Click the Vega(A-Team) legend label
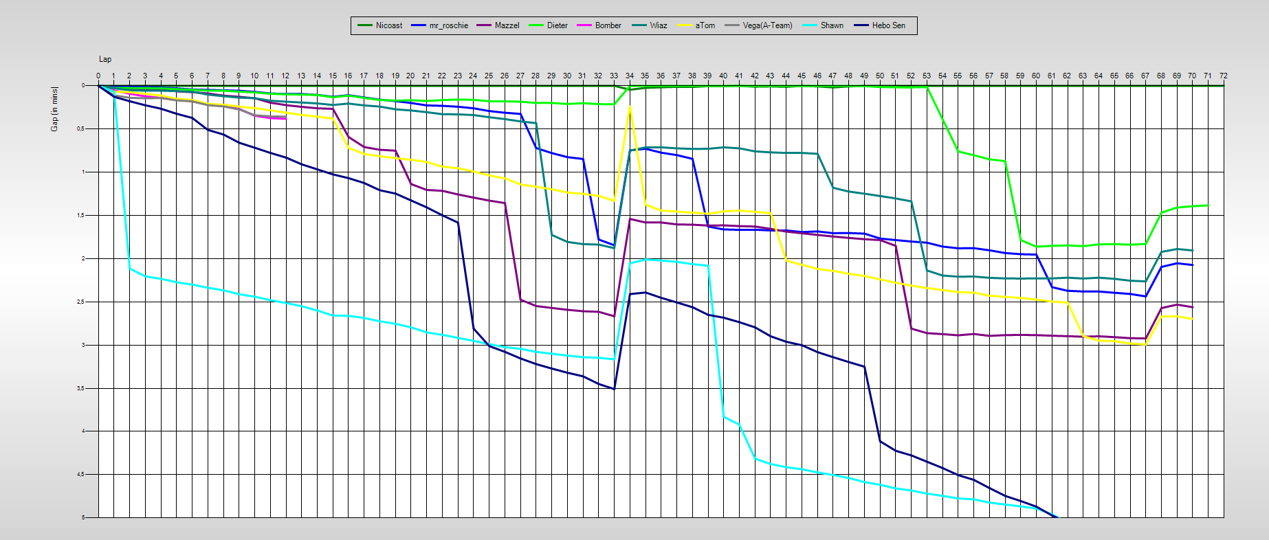Viewport: 1269px width, 540px height. [767, 25]
